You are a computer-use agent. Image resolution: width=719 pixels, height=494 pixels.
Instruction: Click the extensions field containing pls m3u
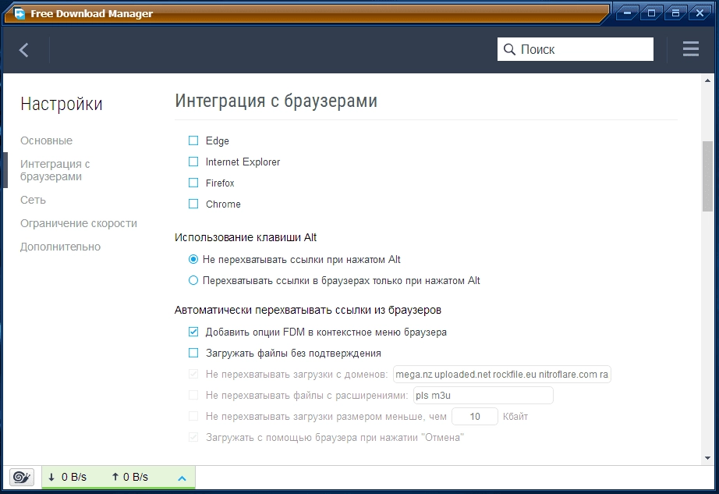(x=483, y=396)
